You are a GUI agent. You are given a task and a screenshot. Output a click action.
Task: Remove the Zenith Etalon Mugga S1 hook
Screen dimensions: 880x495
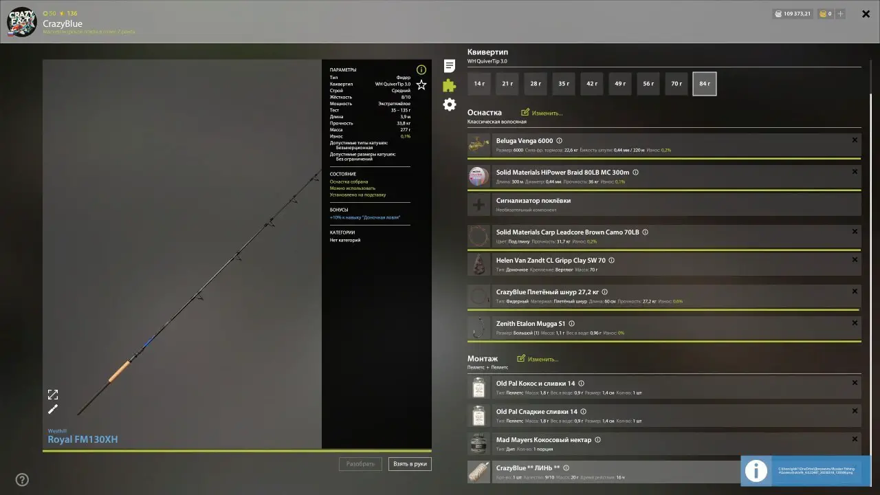pyautogui.click(x=855, y=323)
